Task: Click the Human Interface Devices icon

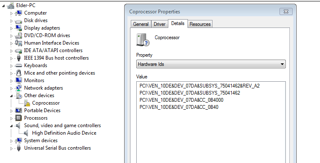Action: [19, 43]
